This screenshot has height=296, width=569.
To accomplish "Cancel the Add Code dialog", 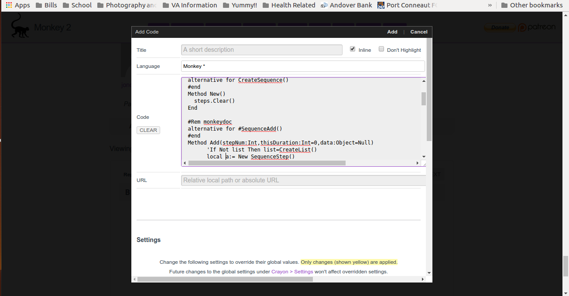I will (x=418, y=32).
